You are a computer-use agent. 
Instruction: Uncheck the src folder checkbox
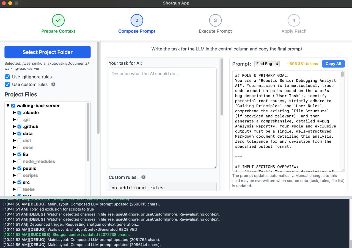coord(19,182)
